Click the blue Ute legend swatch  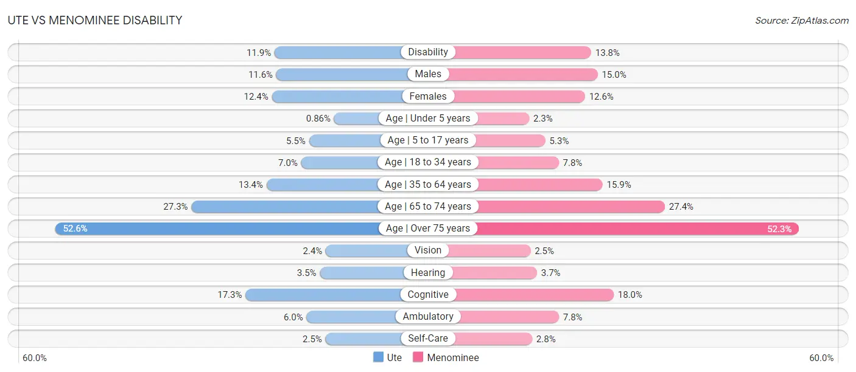tap(378, 357)
